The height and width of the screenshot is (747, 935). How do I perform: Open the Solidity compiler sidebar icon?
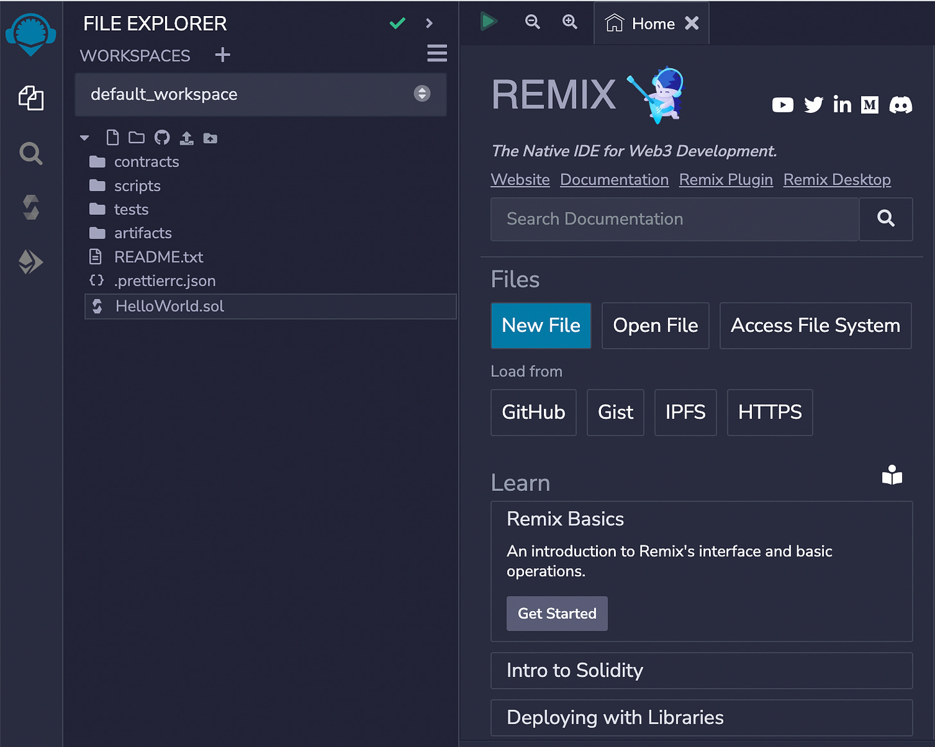(x=31, y=207)
